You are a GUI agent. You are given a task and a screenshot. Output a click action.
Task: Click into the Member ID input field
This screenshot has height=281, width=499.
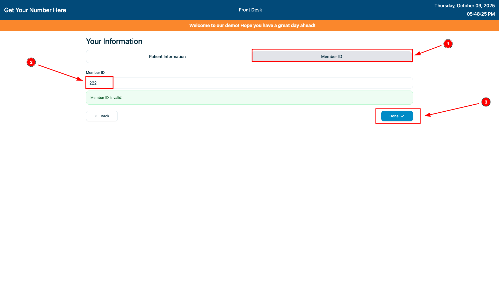(249, 83)
